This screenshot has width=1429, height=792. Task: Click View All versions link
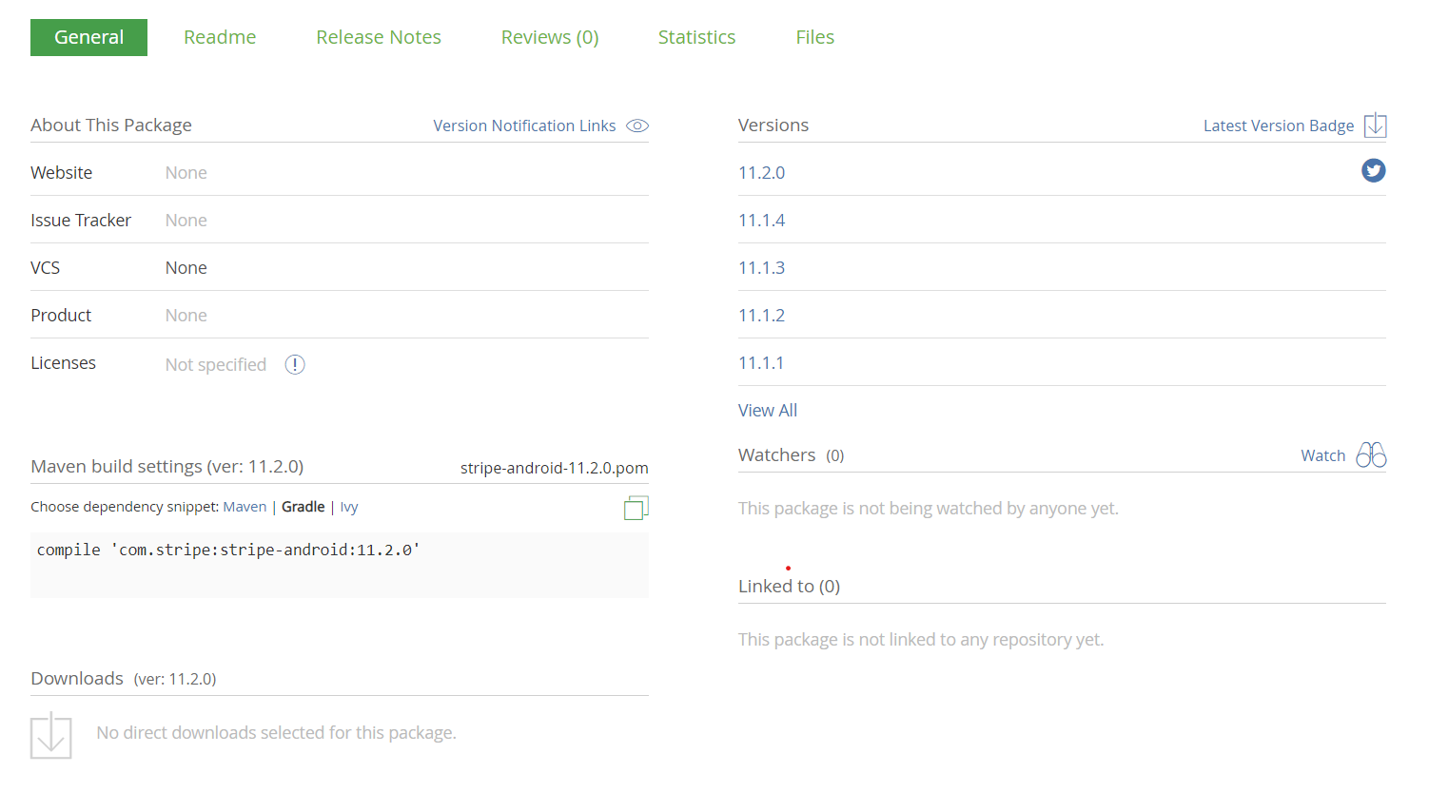(768, 410)
